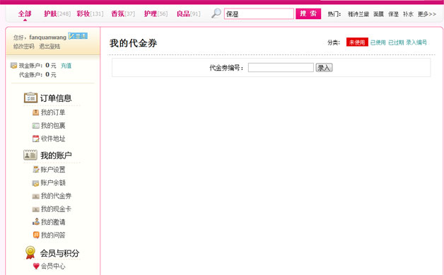The width and height of the screenshot is (444, 275).
Task: Click the 充值 recharge link
Action: [x=66, y=66]
